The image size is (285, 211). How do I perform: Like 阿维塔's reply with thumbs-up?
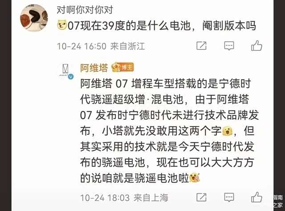[256, 197]
